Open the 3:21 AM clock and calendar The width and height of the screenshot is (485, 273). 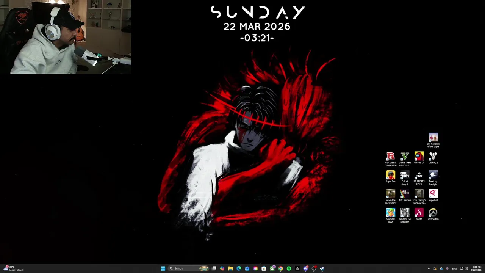476,268
